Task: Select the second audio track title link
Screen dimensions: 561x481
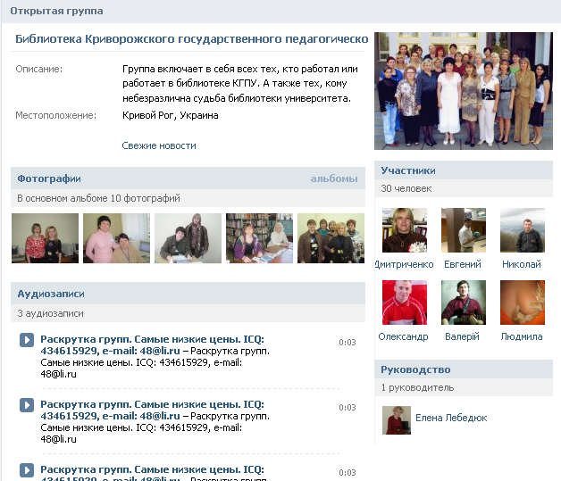Action: [152, 410]
